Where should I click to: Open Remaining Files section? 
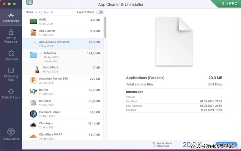11,74
